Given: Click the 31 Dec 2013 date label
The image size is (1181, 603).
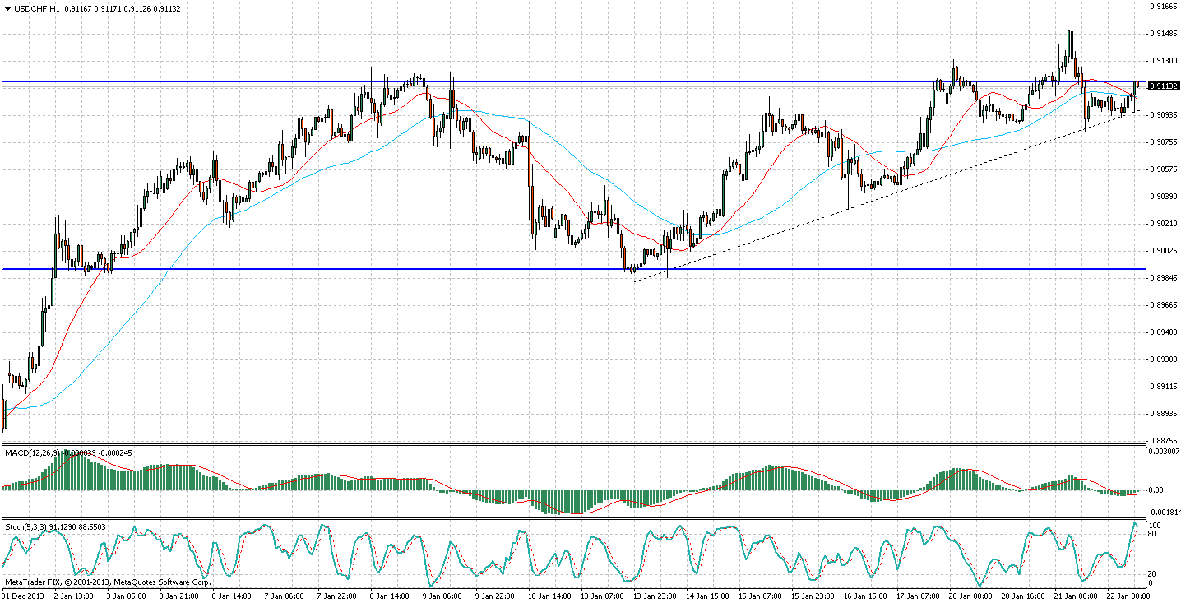Looking at the screenshot, I should click(22, 595).
